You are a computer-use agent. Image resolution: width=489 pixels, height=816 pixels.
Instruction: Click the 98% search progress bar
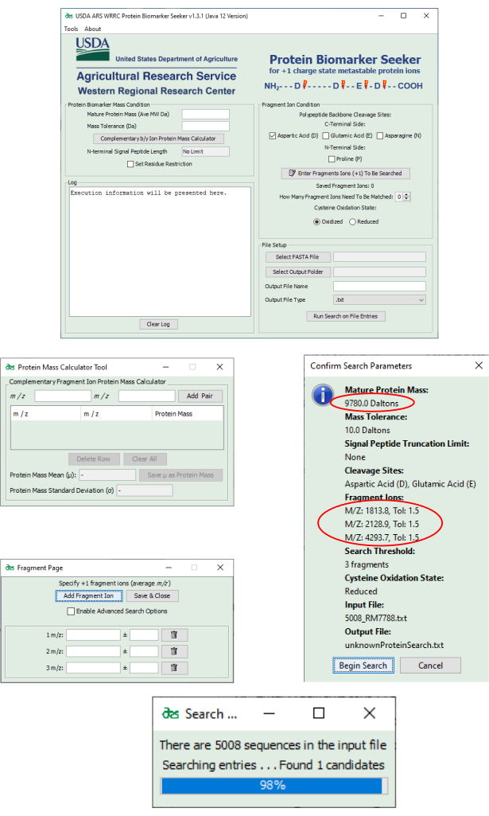click(x=274, y=785)
